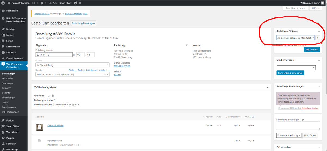Click the Plugins icon in sidebar
Image resolution: width=327 pixels, height=151 pixels.
tap(3, 138)
